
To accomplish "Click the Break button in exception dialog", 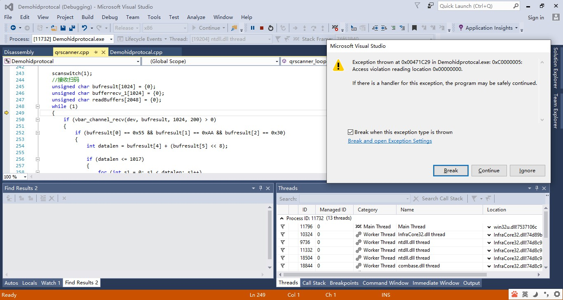I will tap(451, 171).
